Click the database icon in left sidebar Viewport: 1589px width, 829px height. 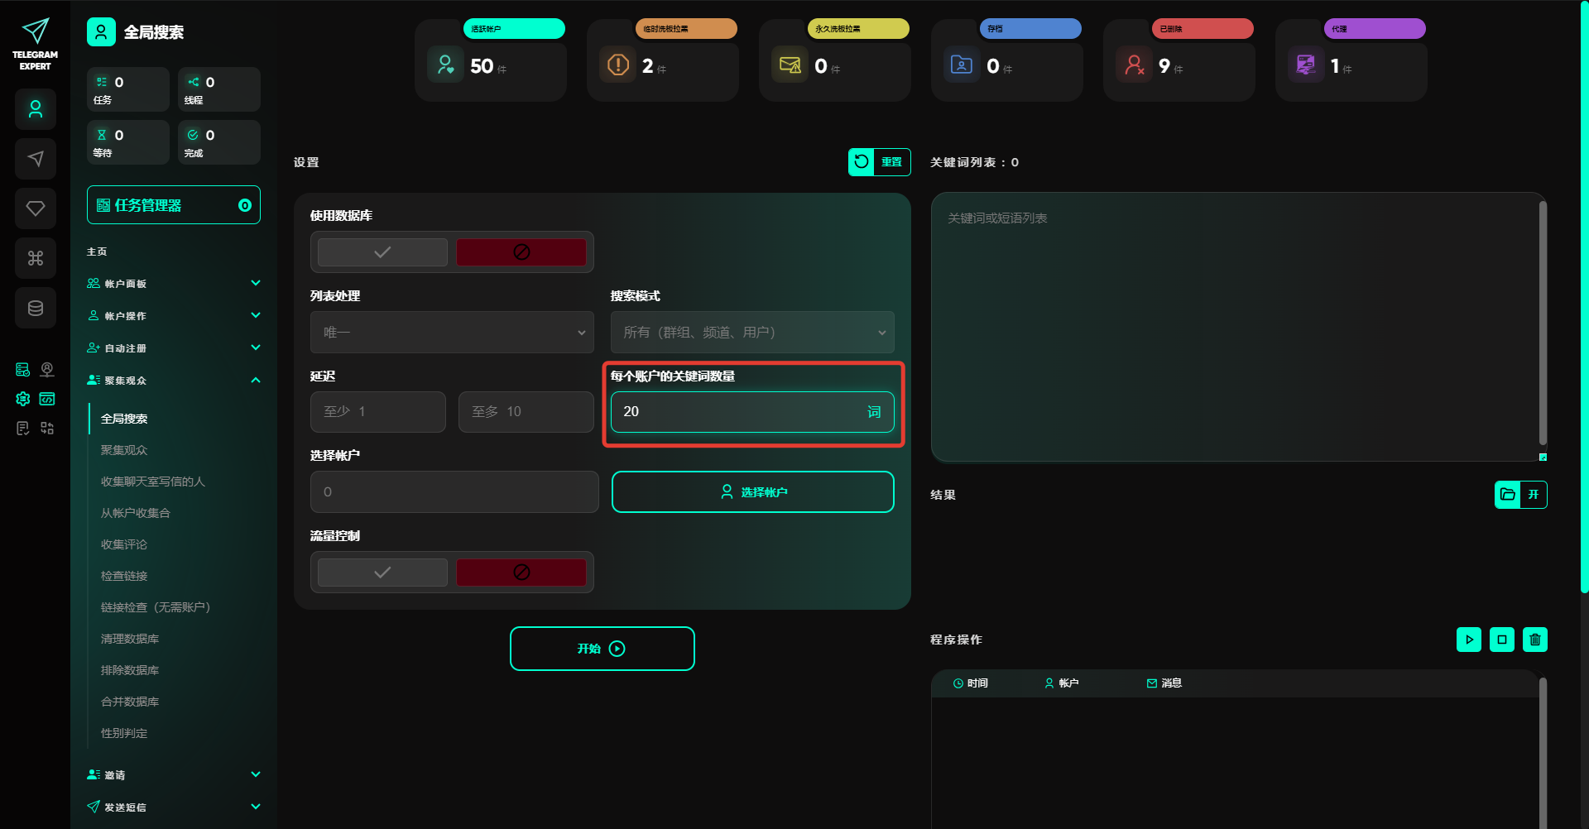(36, 308)
